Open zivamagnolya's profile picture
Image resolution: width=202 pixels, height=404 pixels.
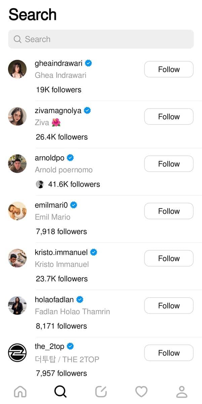click(x=17, y=116)
